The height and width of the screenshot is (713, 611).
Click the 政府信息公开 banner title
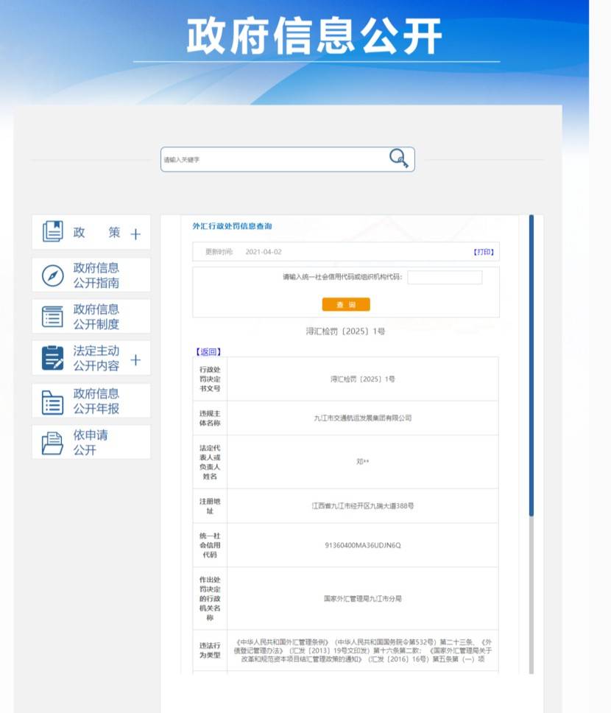[314, 36]
